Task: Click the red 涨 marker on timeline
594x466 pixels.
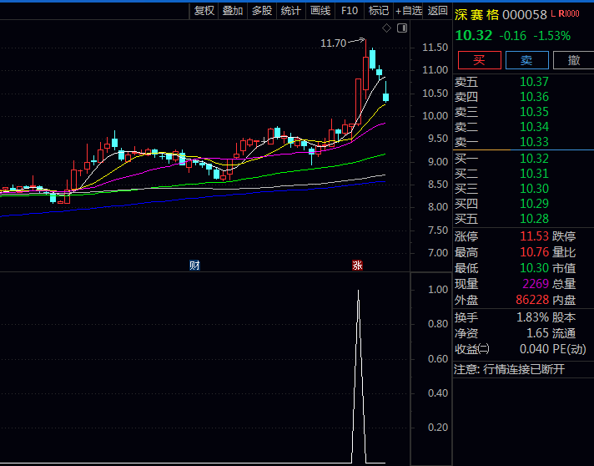Action: 357,266
